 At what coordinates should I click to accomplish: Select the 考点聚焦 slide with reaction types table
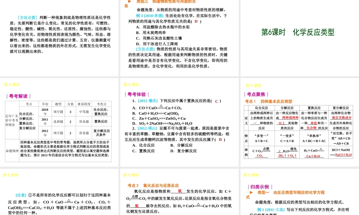coord(300,122)
